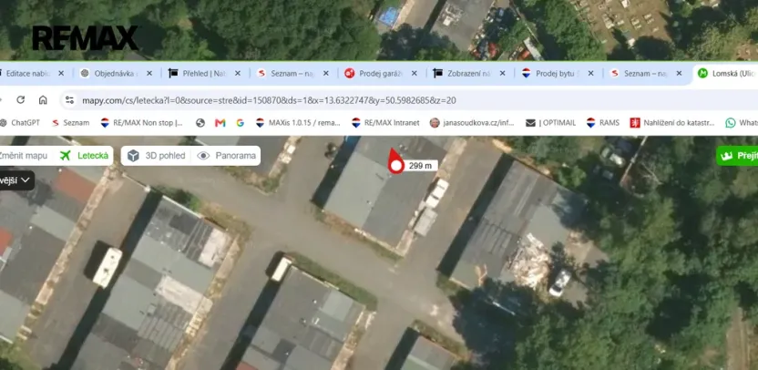Image resolution: width=758 pixels, height=370 pixels.
Task: Click the mapy.com URL address field
Action: pyautogui.click(x=269, y=100)
